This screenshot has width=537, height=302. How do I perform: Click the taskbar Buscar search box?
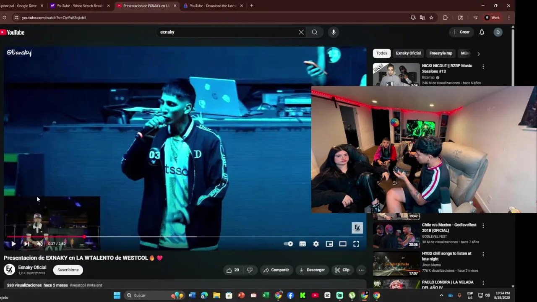pyautogui.click(x=154, y=295)
